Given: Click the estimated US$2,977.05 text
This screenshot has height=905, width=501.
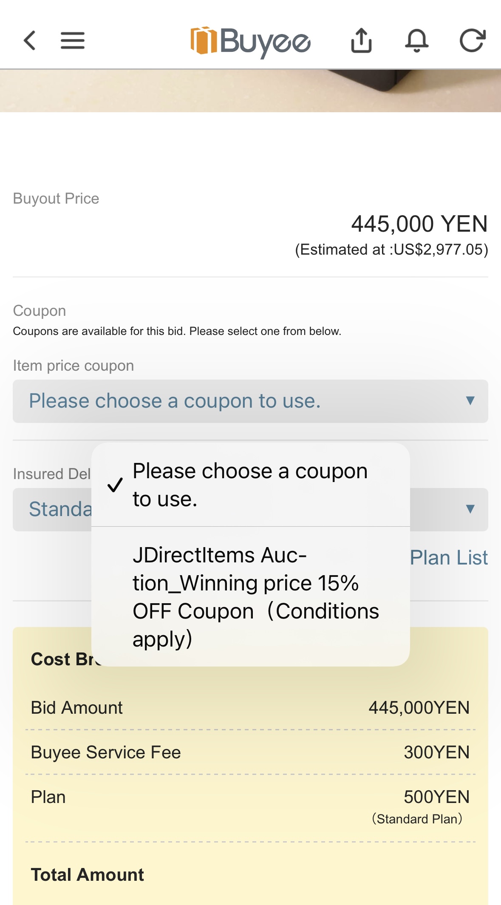Looking at the screenshot, I should pyautogui.click(x=391, y=250).
